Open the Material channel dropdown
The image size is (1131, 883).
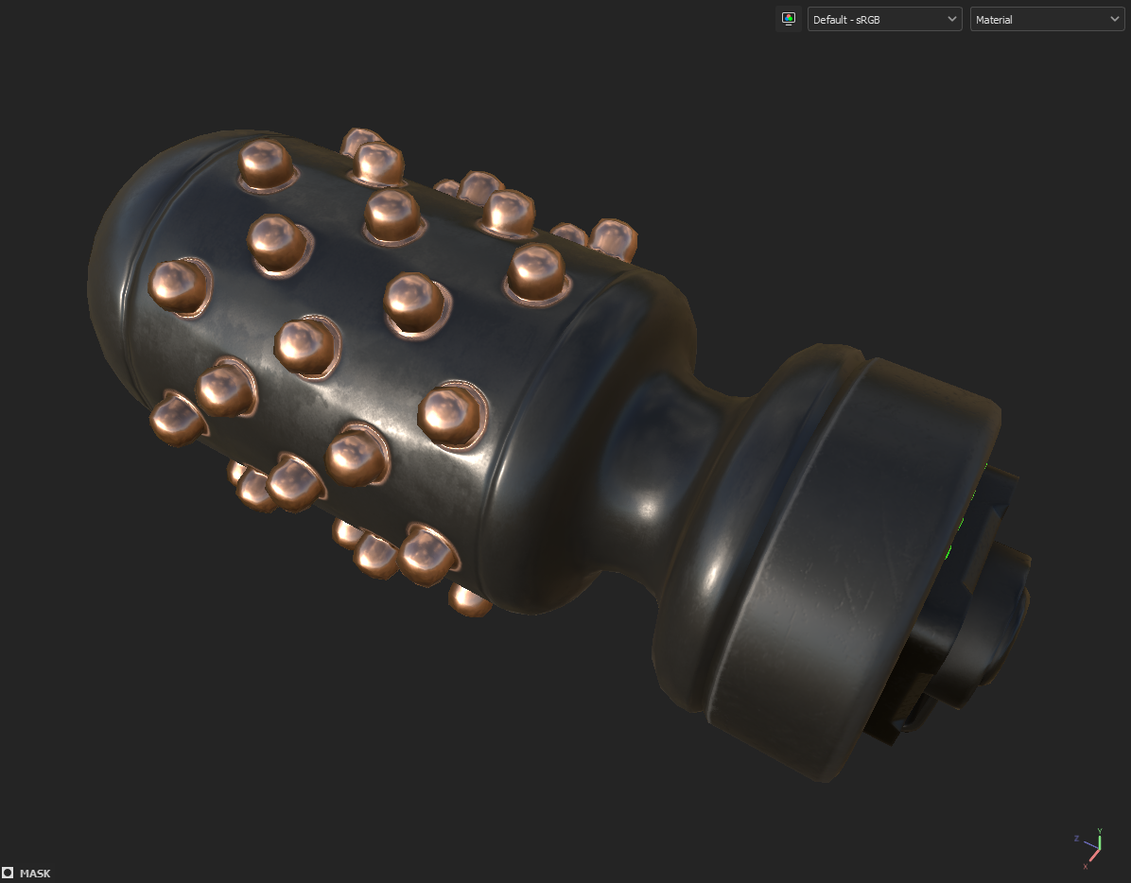tap(1047, 20)
